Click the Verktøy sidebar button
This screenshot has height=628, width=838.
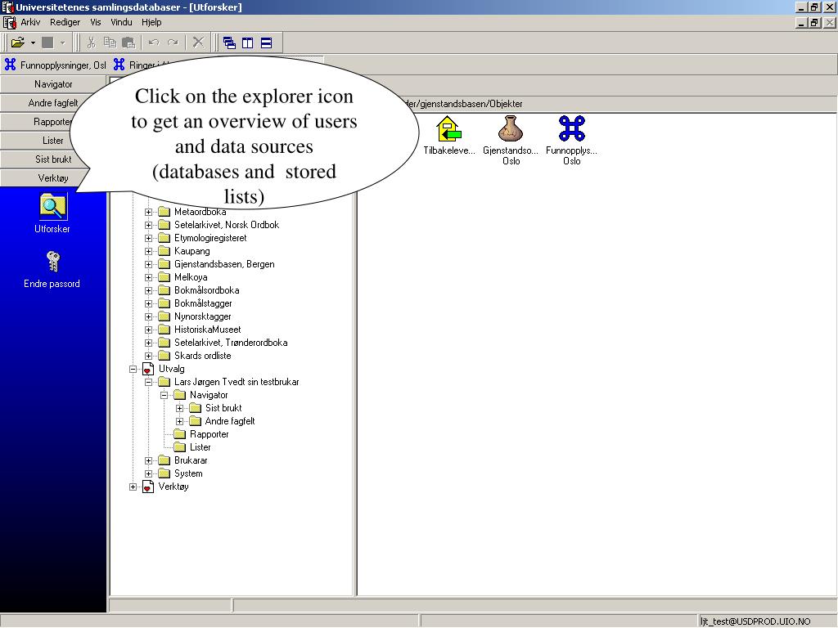[53, 177]
